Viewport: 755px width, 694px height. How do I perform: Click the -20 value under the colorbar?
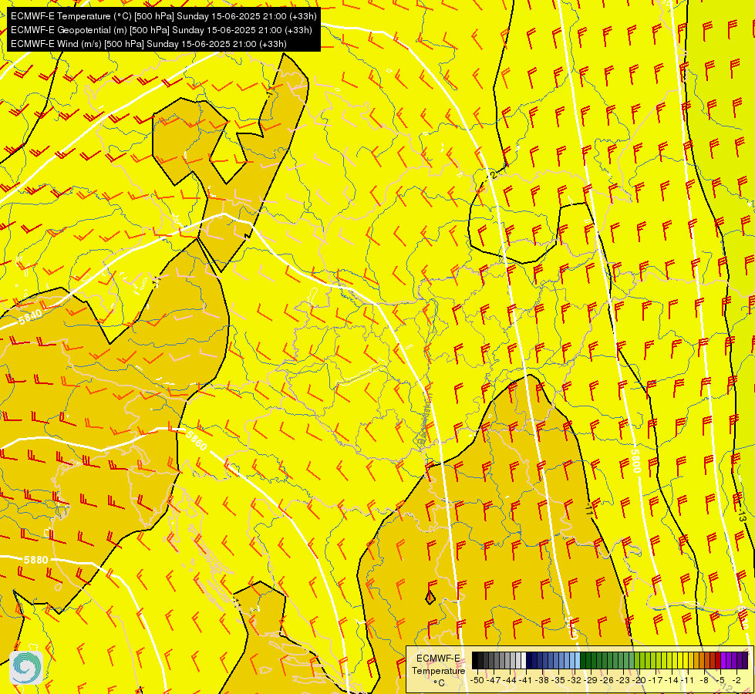click(x=639, y=680)
